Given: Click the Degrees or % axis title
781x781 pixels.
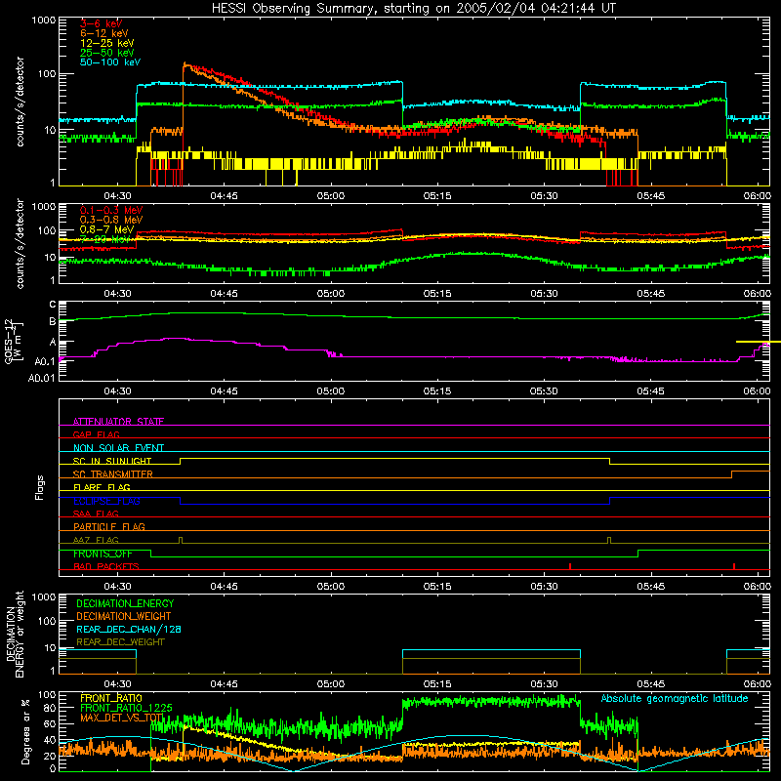Looking at the screenshot, I should (25, 731).
